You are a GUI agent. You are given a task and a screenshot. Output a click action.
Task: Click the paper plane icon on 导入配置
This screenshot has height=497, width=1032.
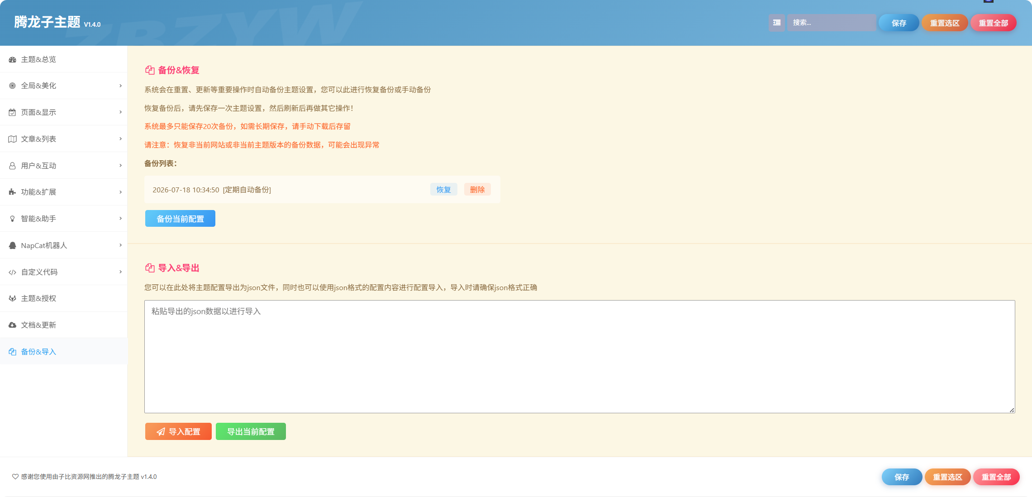(161, 432)
